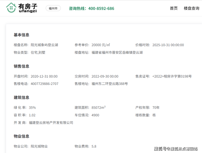Go to the 首页 navigation item
The height and width of the screenshot is (153, 202).
click(x=174, y=8)
